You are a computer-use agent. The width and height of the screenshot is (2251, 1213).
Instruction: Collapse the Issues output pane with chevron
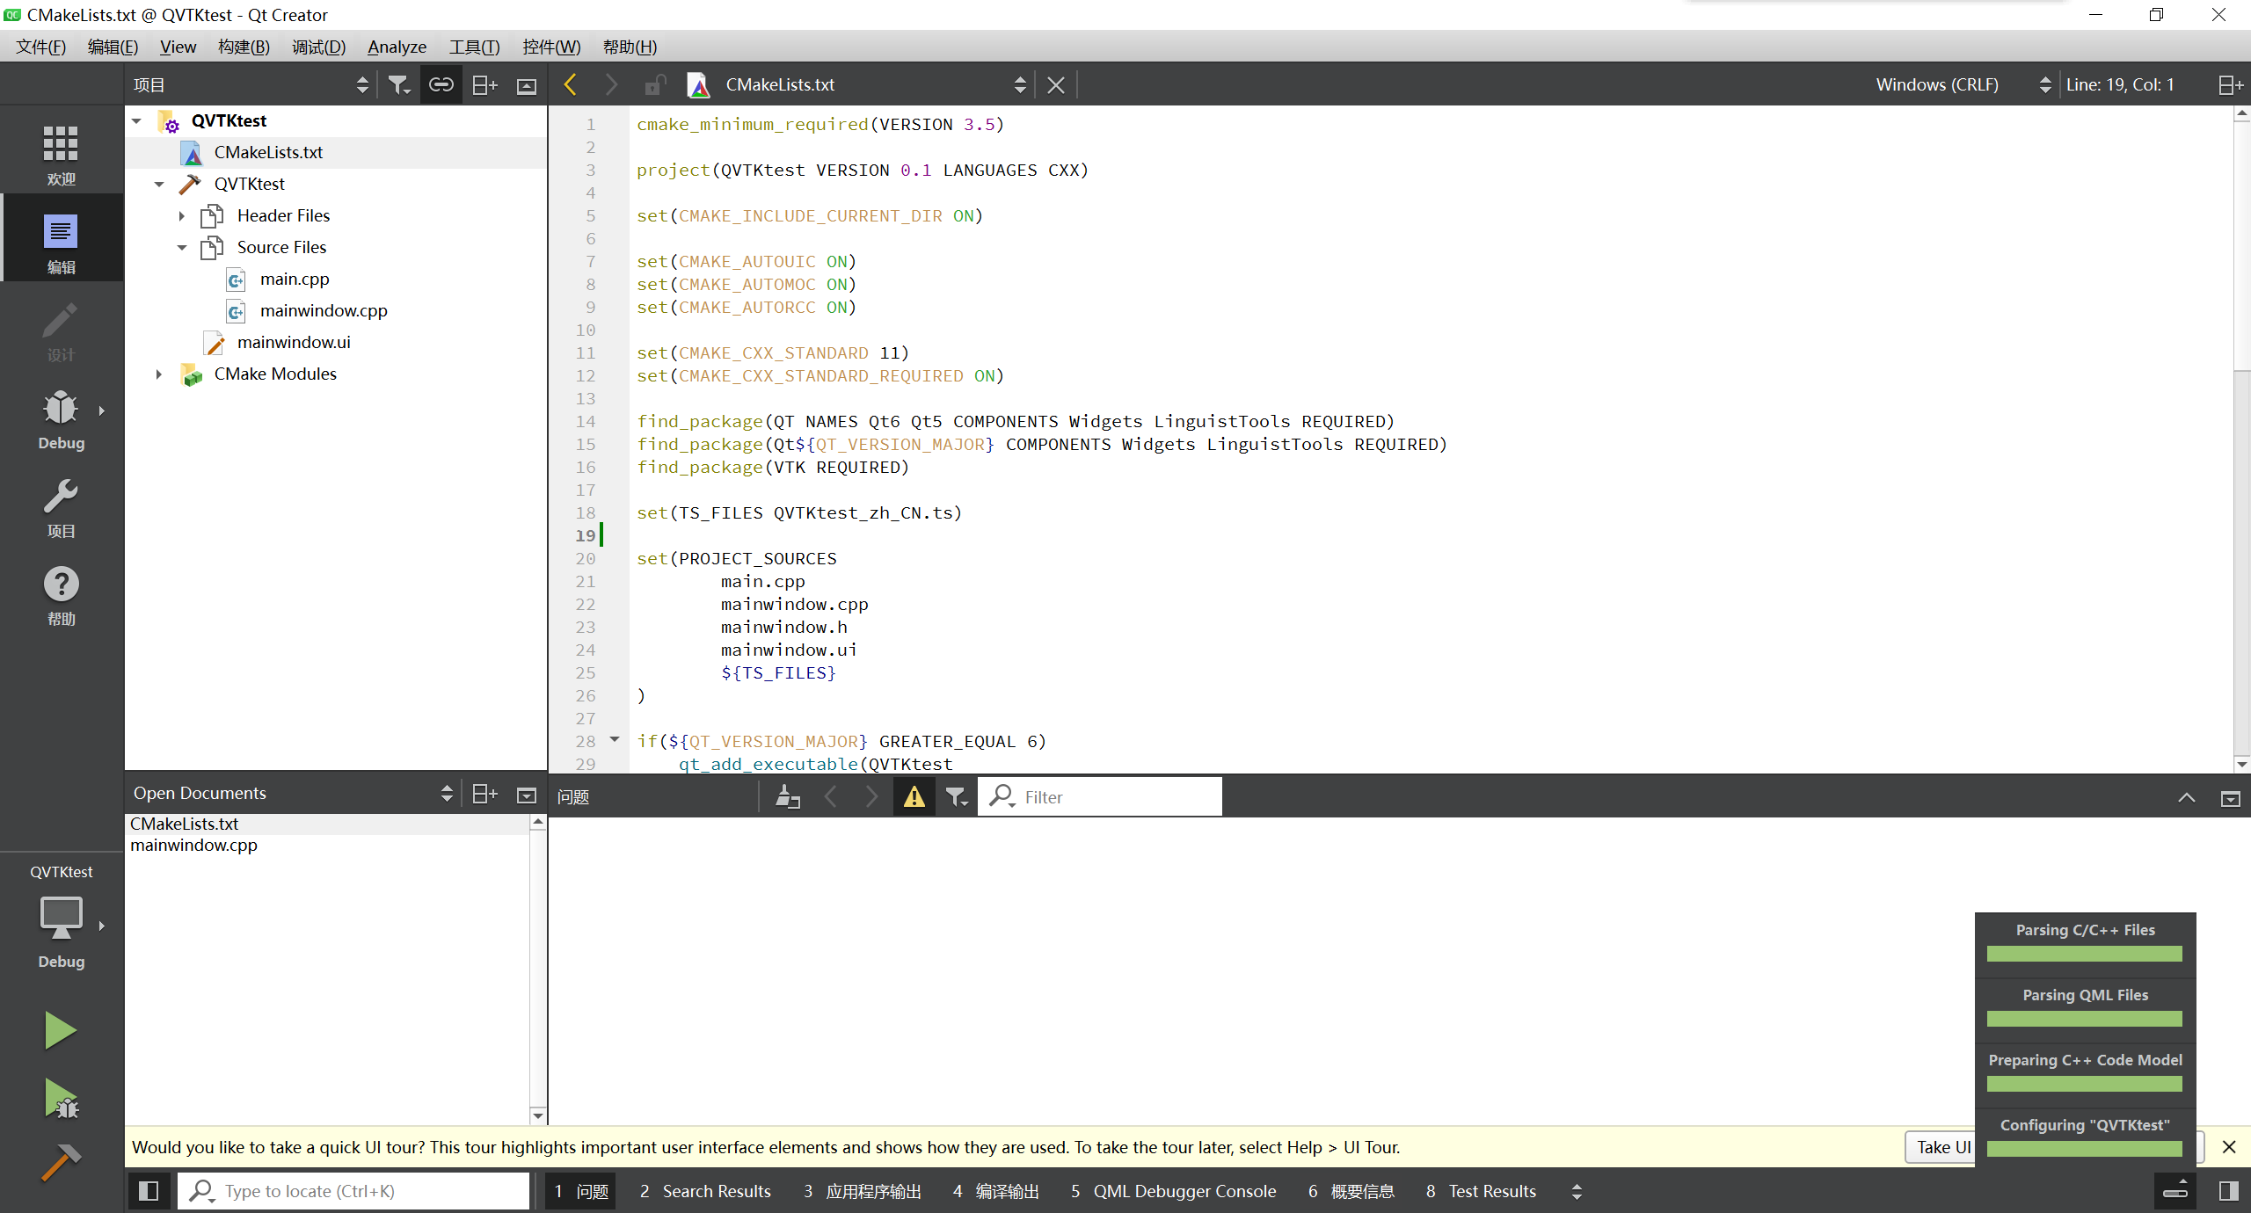point(2186,797)
